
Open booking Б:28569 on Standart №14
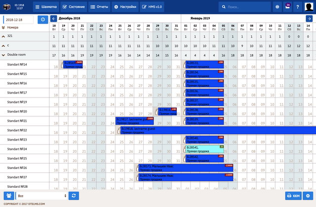click(x=73, y=65)
